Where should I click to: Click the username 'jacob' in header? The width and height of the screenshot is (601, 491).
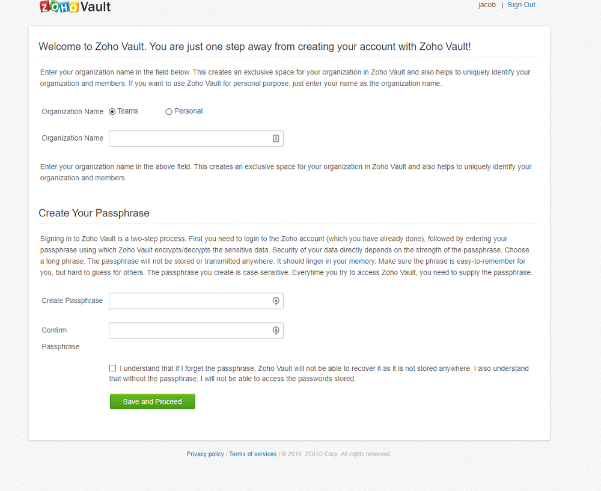(487, 5)
